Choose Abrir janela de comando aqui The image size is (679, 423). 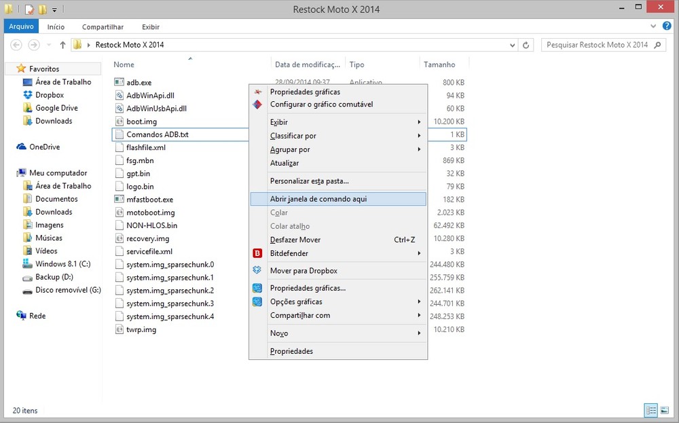pos(318,199)
